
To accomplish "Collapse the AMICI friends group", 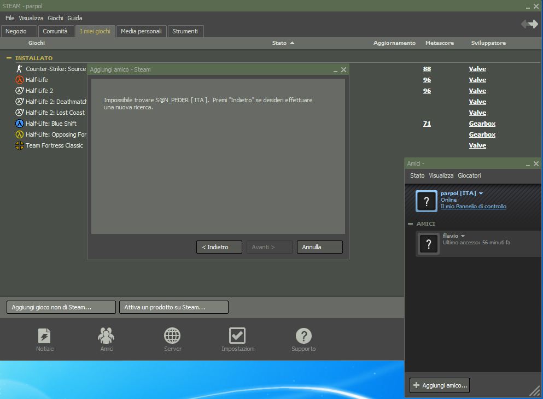I will (x=410, y=224).
